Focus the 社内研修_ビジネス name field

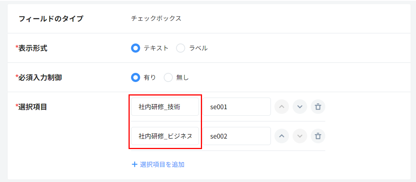point(165,136)
